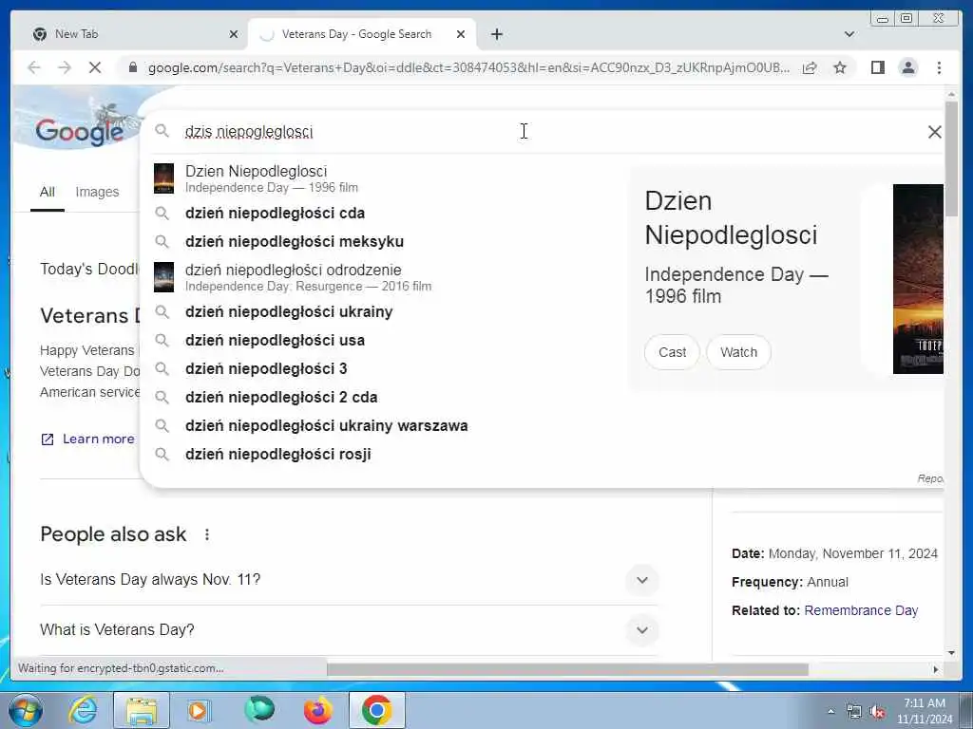Choose suggestion dzień niepodległości meksyku
The height and width of the screenshot is (729, 973).
point(385,242)
